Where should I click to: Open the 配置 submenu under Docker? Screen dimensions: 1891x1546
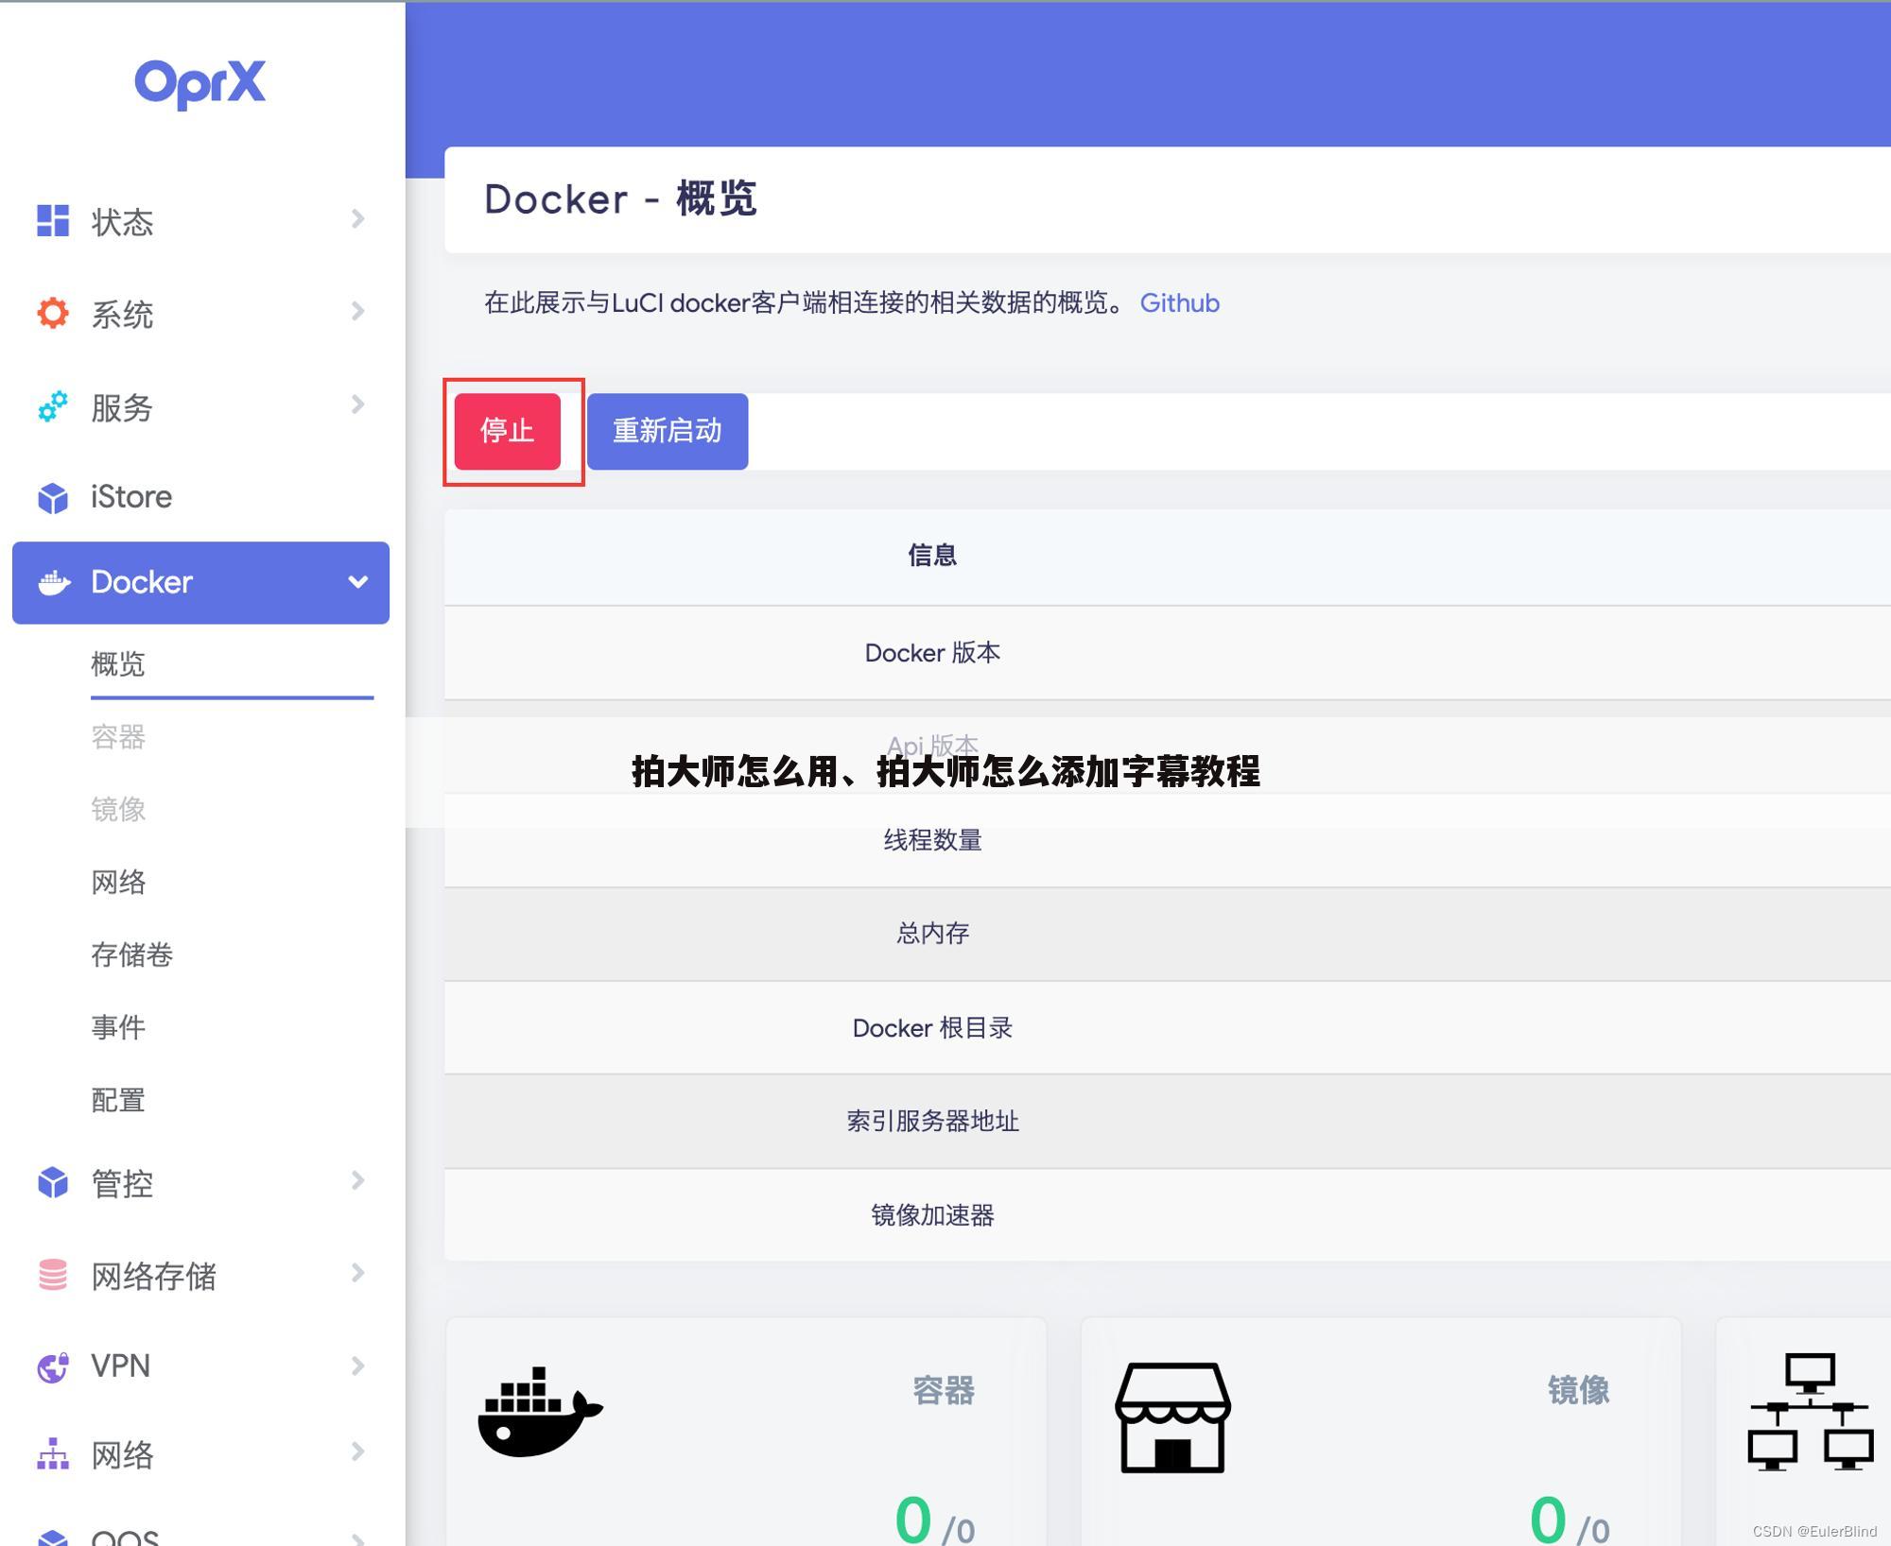tap(118, 1100)
